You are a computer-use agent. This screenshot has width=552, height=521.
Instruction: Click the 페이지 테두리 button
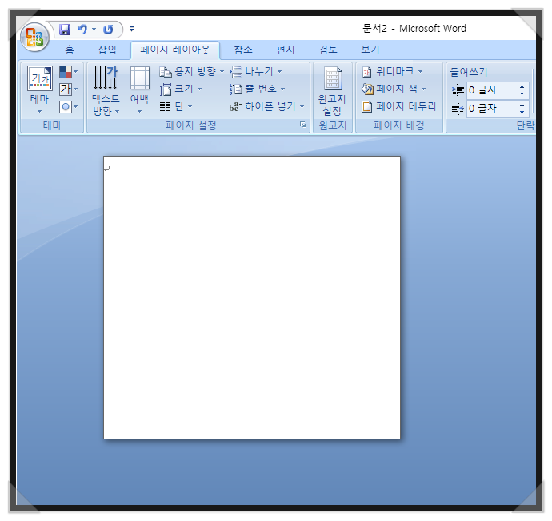click(399, 106)
